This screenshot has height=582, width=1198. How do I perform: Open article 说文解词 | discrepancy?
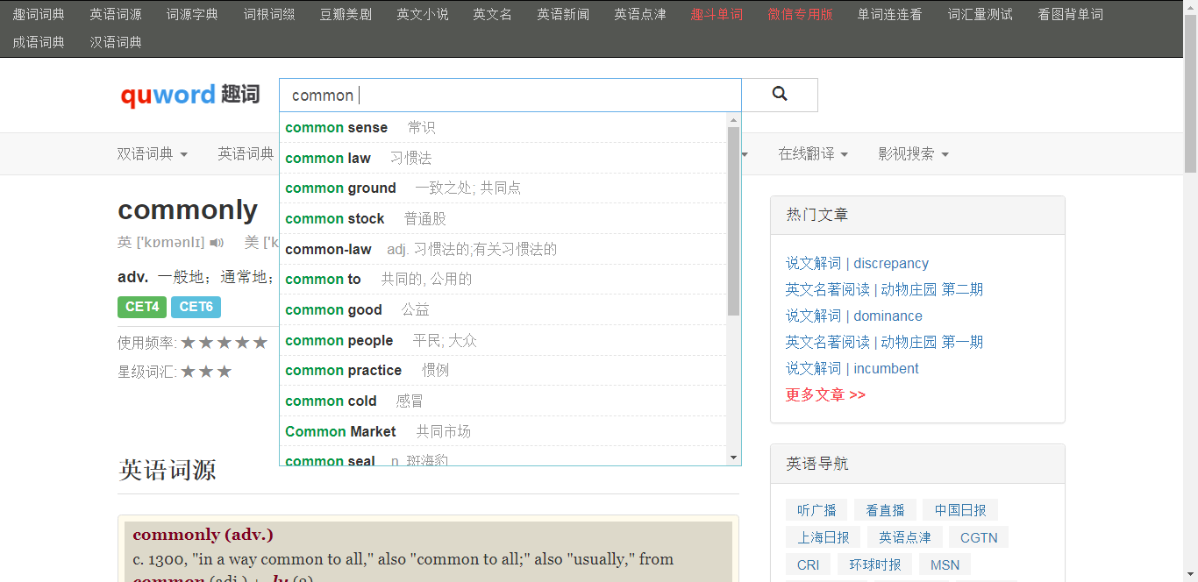point(857,263)
